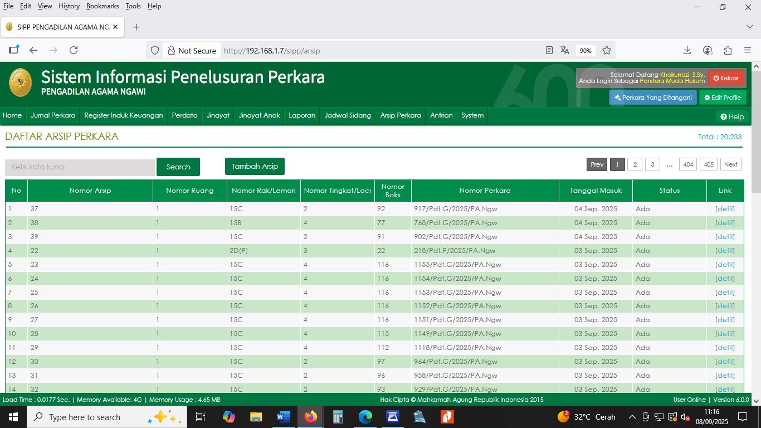Click the Tambah Arsip button
Screen dimensions: 761x428
tap(255, 166)
